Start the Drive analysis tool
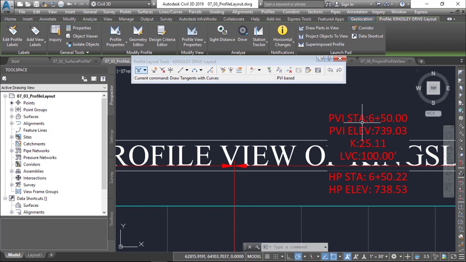 [x=242, y=33]
